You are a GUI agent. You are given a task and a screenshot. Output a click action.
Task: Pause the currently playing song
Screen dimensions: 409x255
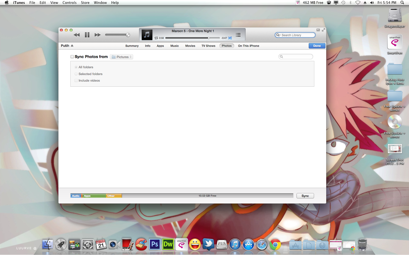click(x=87, y=35)
